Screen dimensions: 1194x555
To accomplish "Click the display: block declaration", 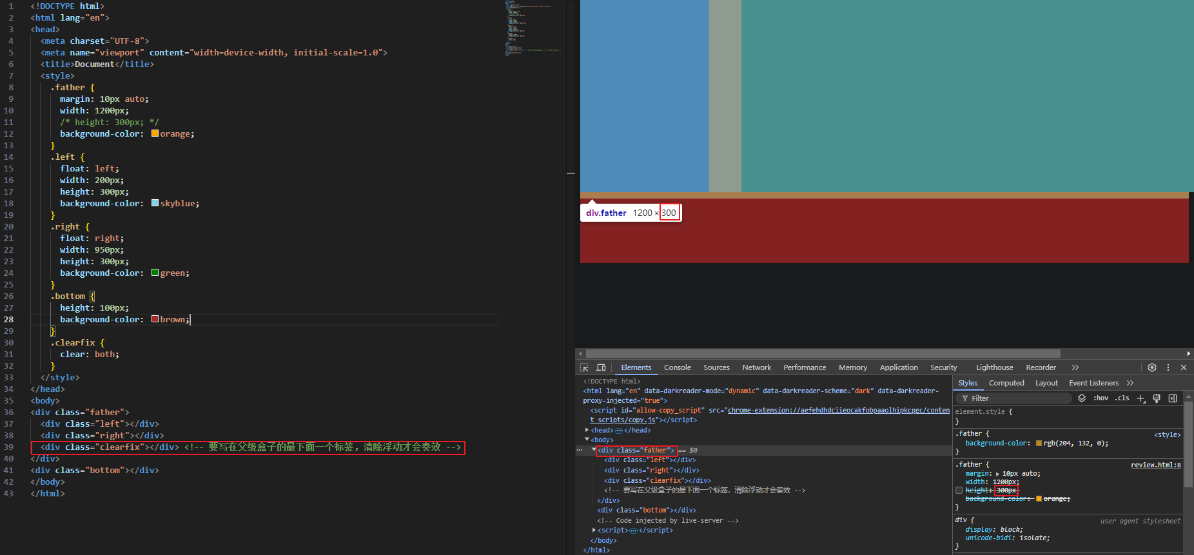I will coord(994,529).
